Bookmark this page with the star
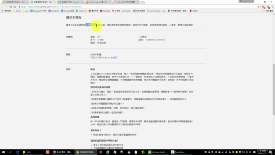This screenshot has width=275, height=155. pos(259,7)
